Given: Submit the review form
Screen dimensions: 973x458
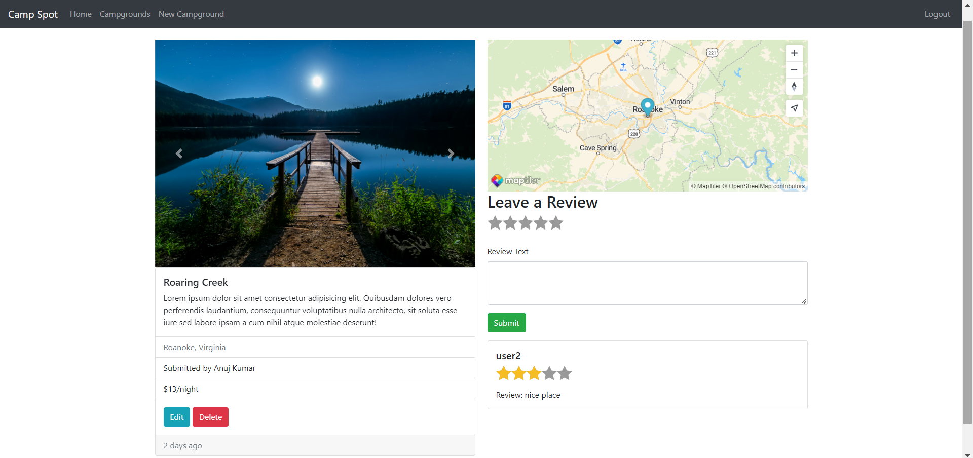Looking at the screenshot, I should click(506, 323).
